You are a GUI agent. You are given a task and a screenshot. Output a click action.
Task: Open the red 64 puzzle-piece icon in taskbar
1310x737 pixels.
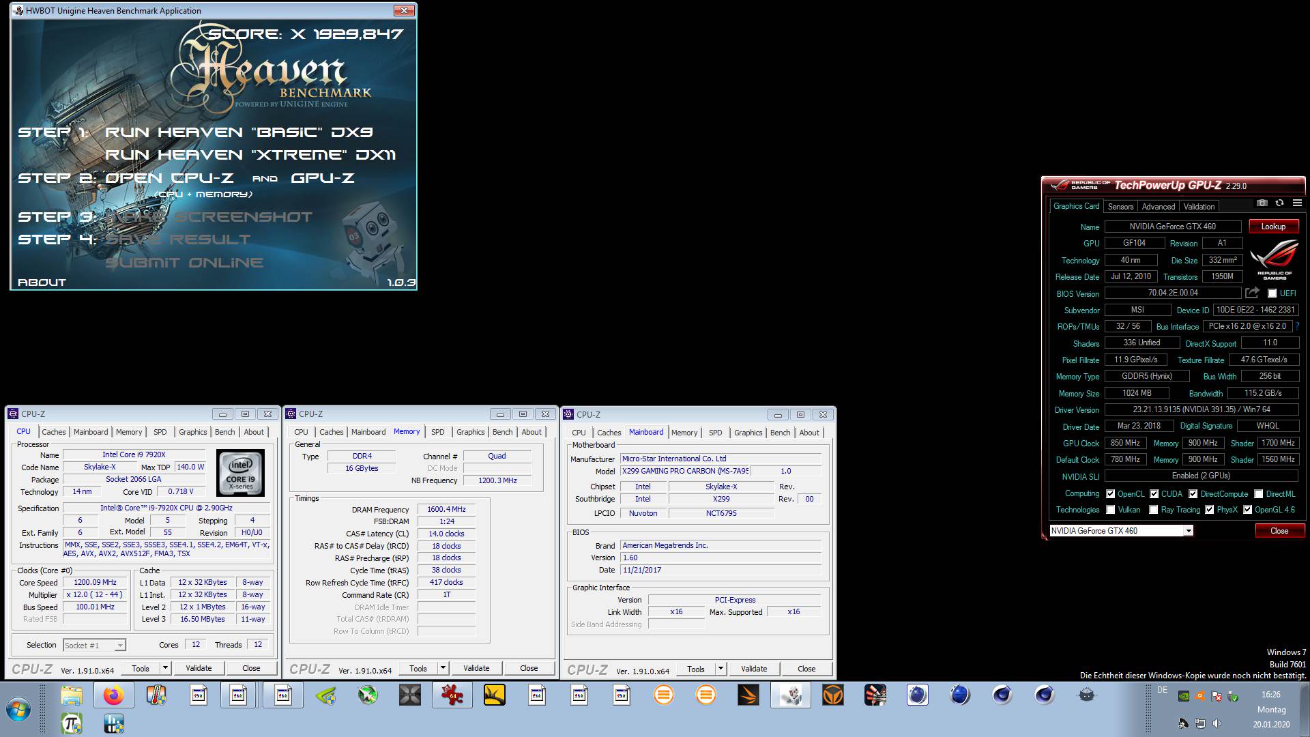click(x=452, y=695)
